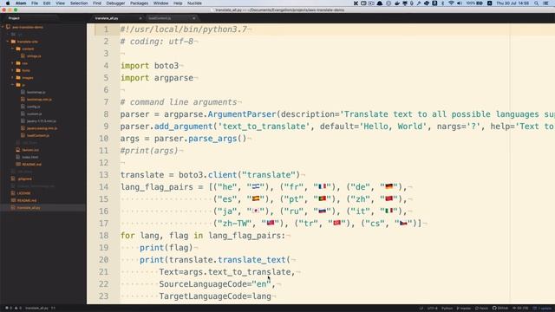Collapse the js folder chevron
This screenshot has height=312, width=555.
tap(12, 85)
